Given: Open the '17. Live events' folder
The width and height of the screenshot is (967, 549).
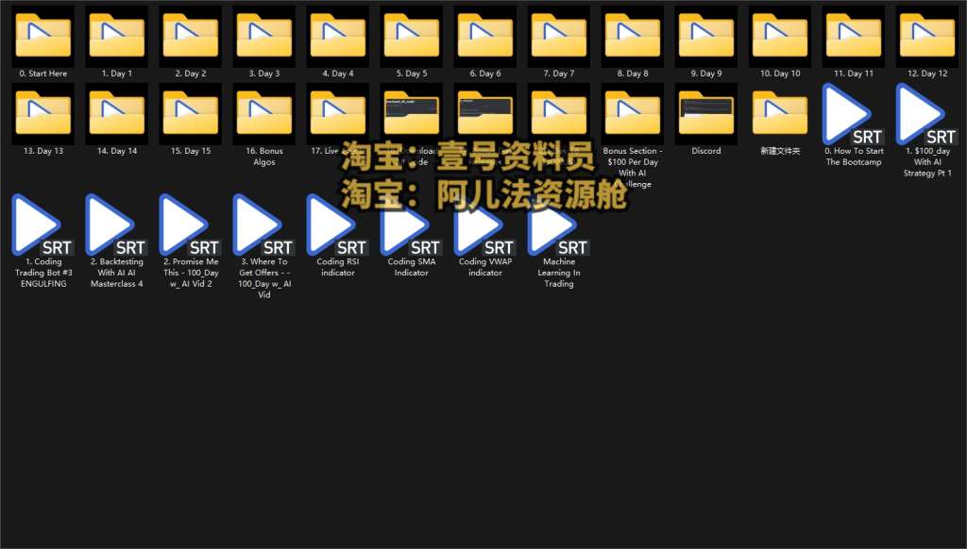Looking at the screenshot, I should (337, 113).
